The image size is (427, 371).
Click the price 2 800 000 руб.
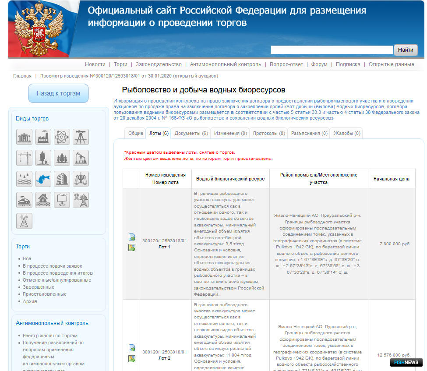(395, 244)
